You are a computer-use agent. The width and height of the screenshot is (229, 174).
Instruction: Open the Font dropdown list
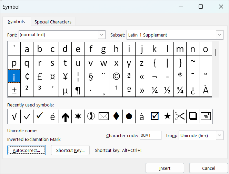(x=102, y=35)
